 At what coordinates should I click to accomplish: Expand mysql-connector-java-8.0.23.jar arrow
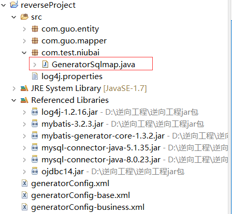click(x=24, y=160)
